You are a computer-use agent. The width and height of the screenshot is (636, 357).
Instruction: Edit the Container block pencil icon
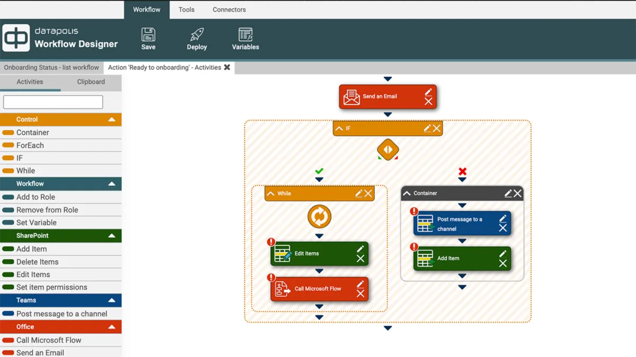[508, 193]
